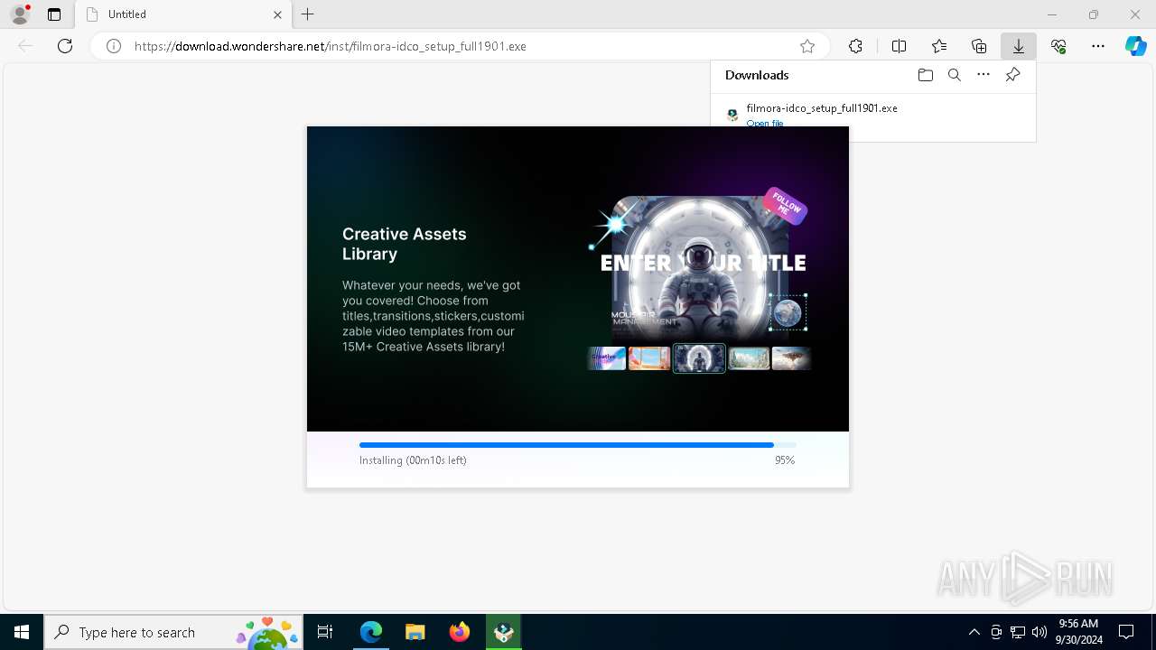Open the Favorites list icon
This screenshot has height=650, width=1156.
pyautogui.click(x=939, y=46)
